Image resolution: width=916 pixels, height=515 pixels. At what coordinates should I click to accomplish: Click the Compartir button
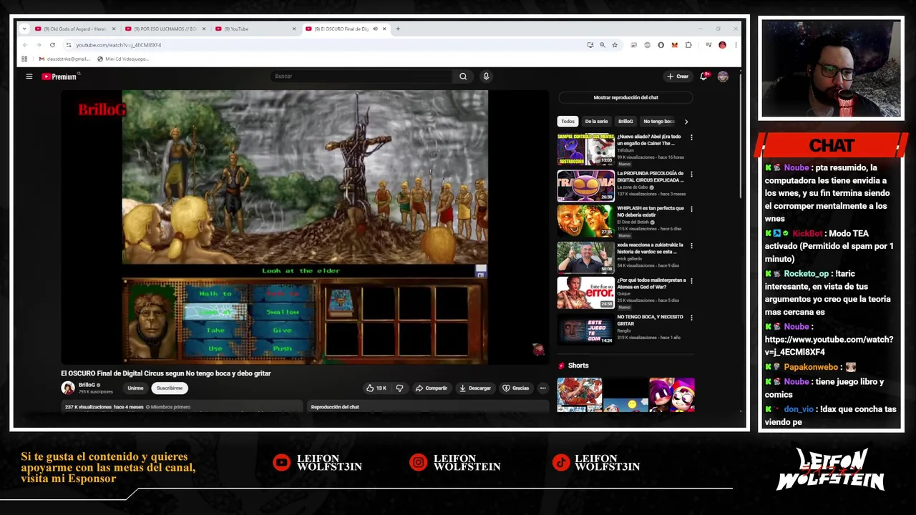click(x=431, y=388)
